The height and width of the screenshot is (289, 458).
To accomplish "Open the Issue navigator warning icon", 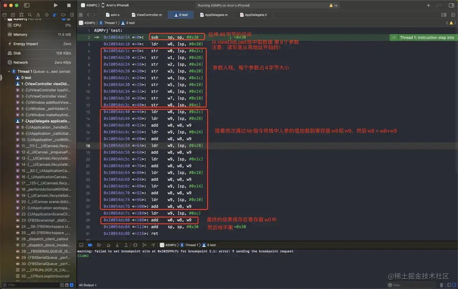I will click(x=38, y=15).
